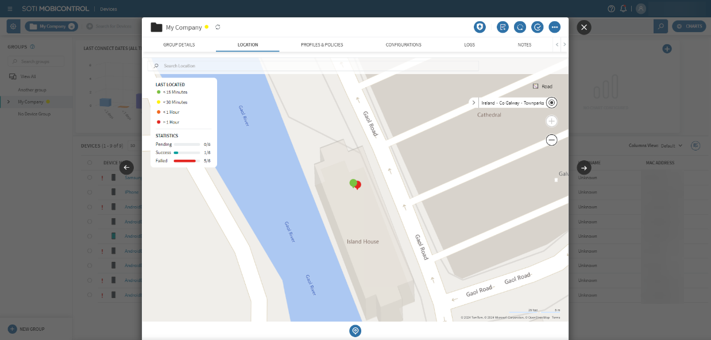Viewport: 711px width, 340px height.
Task: Refresh the My Company group via refresh icon
Action: click(x=217, y=27)
